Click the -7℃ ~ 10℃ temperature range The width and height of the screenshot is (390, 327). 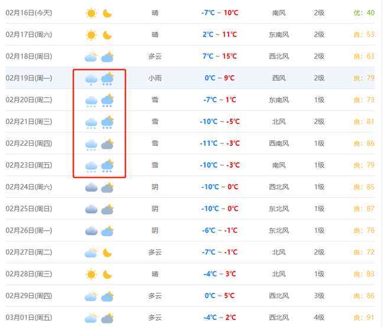click(219, 13)
